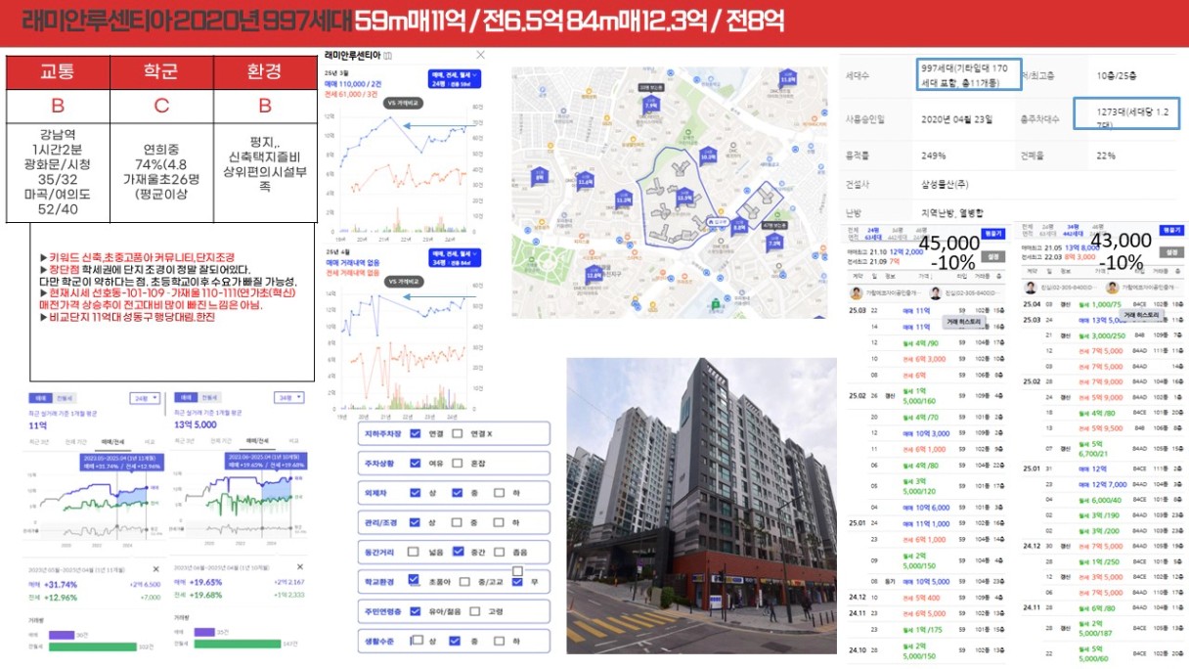Select the 10.3억 map price marker

pos(709,154)
